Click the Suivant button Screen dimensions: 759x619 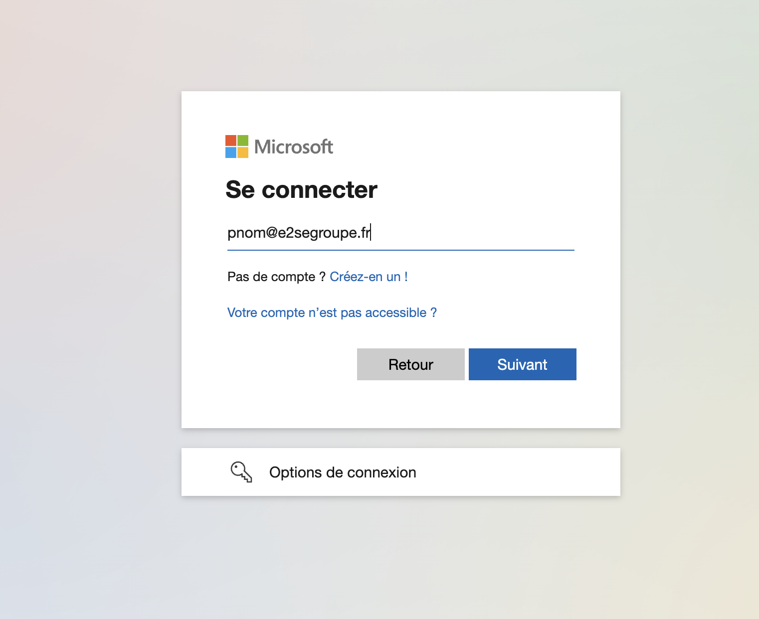523,364
